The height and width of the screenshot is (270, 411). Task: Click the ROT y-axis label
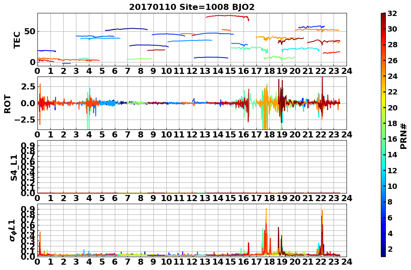8,104
